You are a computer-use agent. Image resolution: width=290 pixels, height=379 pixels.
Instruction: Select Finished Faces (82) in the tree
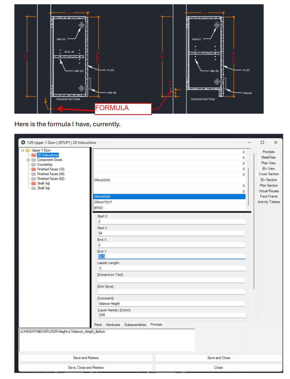[51, 179]
